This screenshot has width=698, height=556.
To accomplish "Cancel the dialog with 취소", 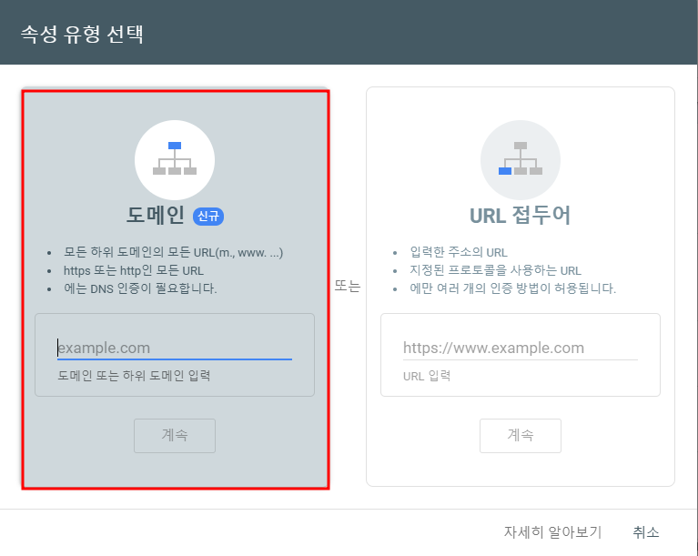I will [645, 532].
